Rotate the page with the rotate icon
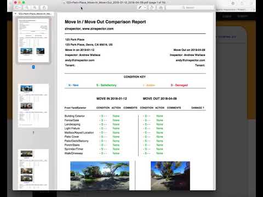Viewport: 263px width, 197px height. [152, 8]
